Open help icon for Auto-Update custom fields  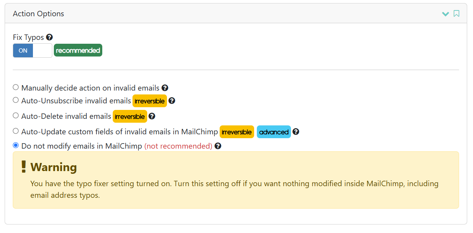296,132
